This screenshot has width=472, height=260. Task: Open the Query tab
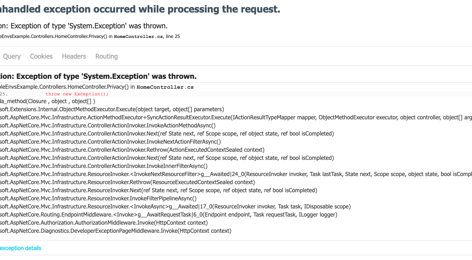[x=12, y=56]
